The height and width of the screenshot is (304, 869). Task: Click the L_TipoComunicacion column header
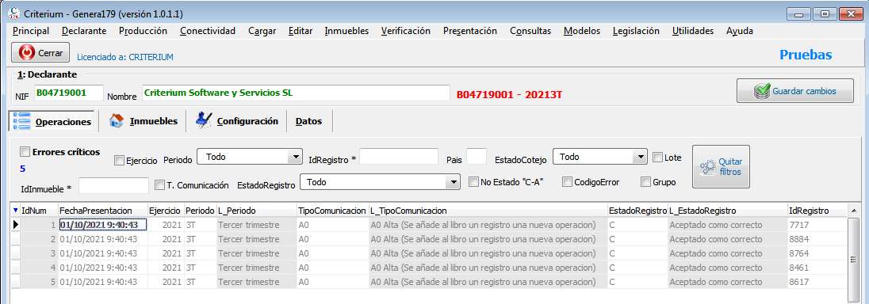pos(488,211)
